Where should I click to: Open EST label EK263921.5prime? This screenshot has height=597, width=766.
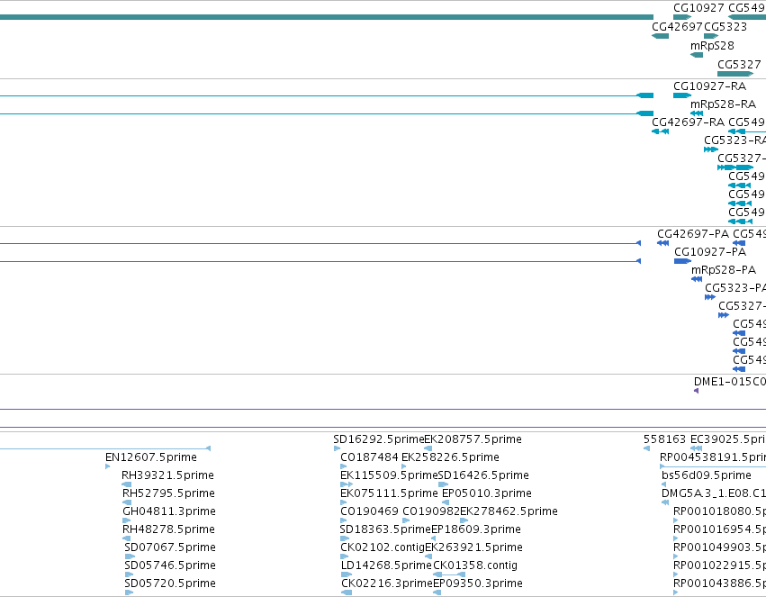point(473,547)
